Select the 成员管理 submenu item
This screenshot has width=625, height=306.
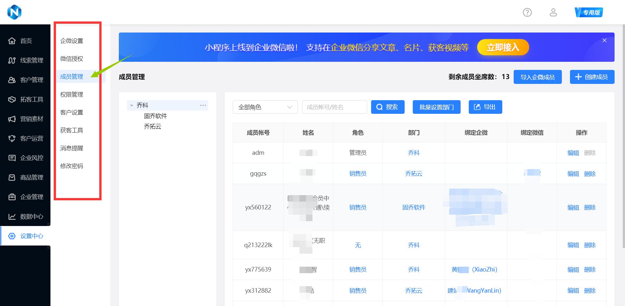[72, 77]
